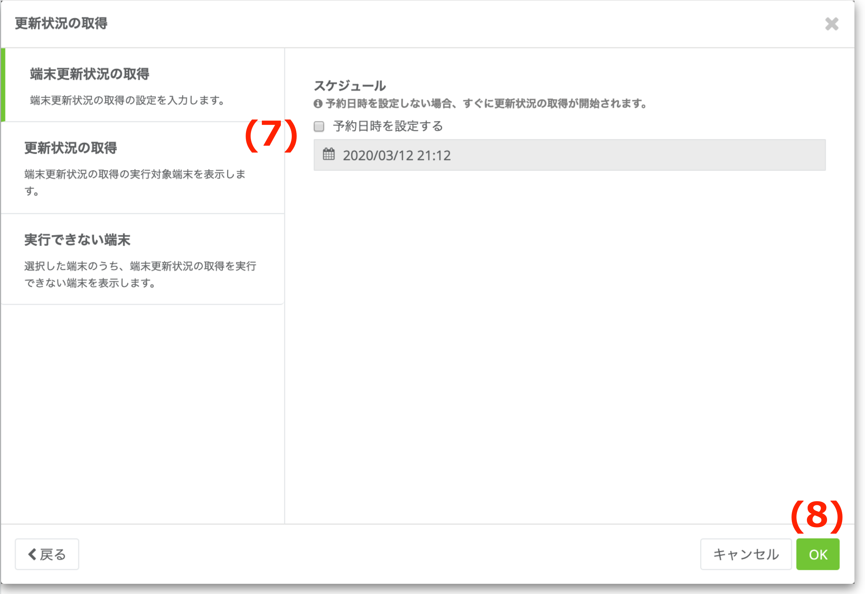Click the 2020/03/12 21:12 date input field
865x594 pixels.
pos(569,155)
